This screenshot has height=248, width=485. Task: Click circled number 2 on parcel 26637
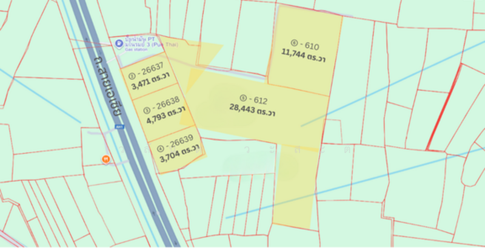click(132, 76)
